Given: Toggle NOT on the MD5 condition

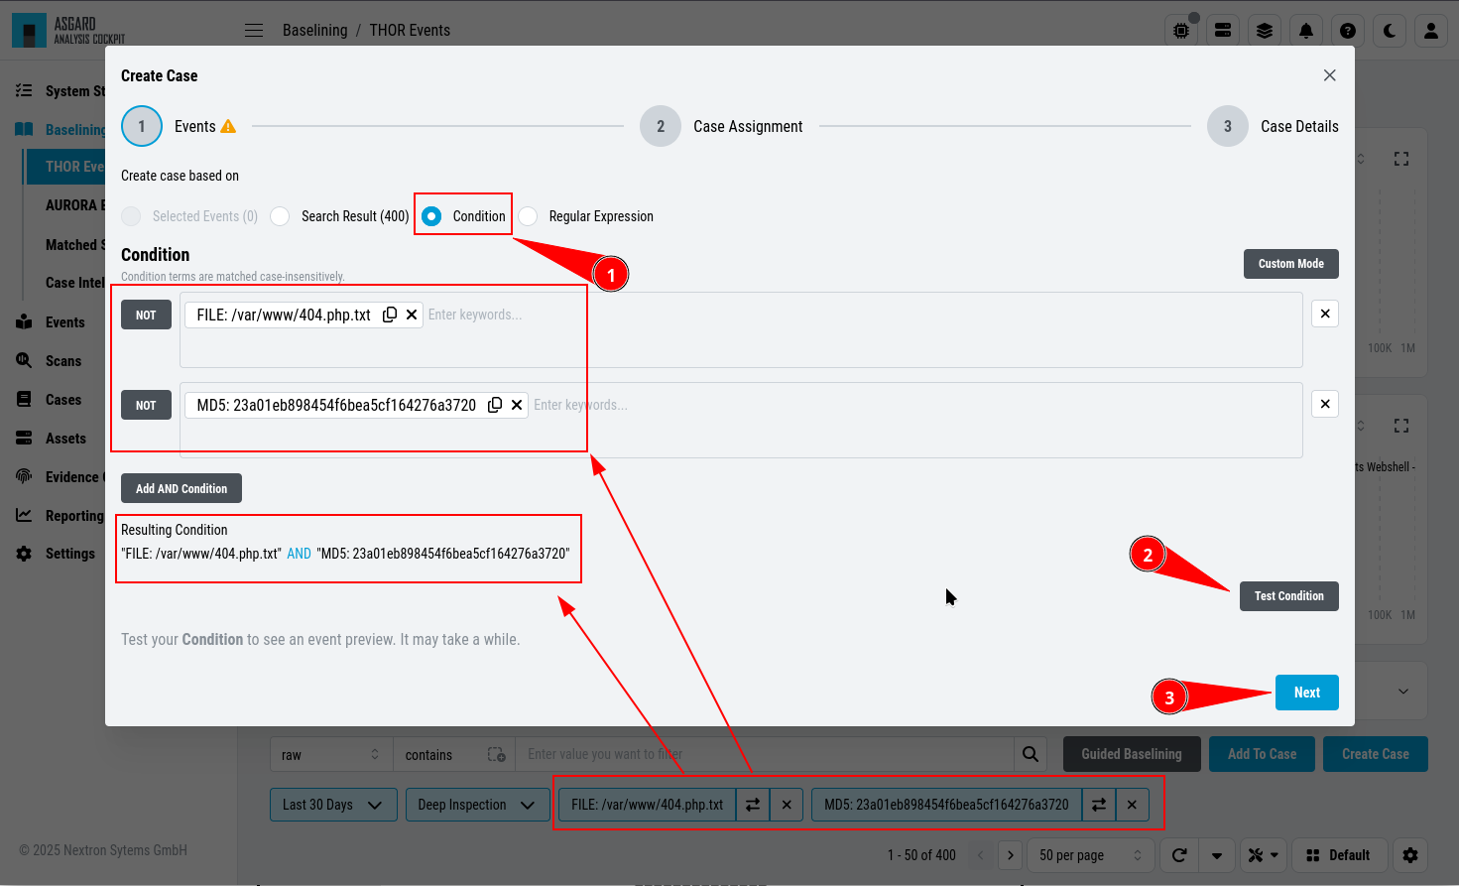Looking at the screenshot, I should pos(146,405).
